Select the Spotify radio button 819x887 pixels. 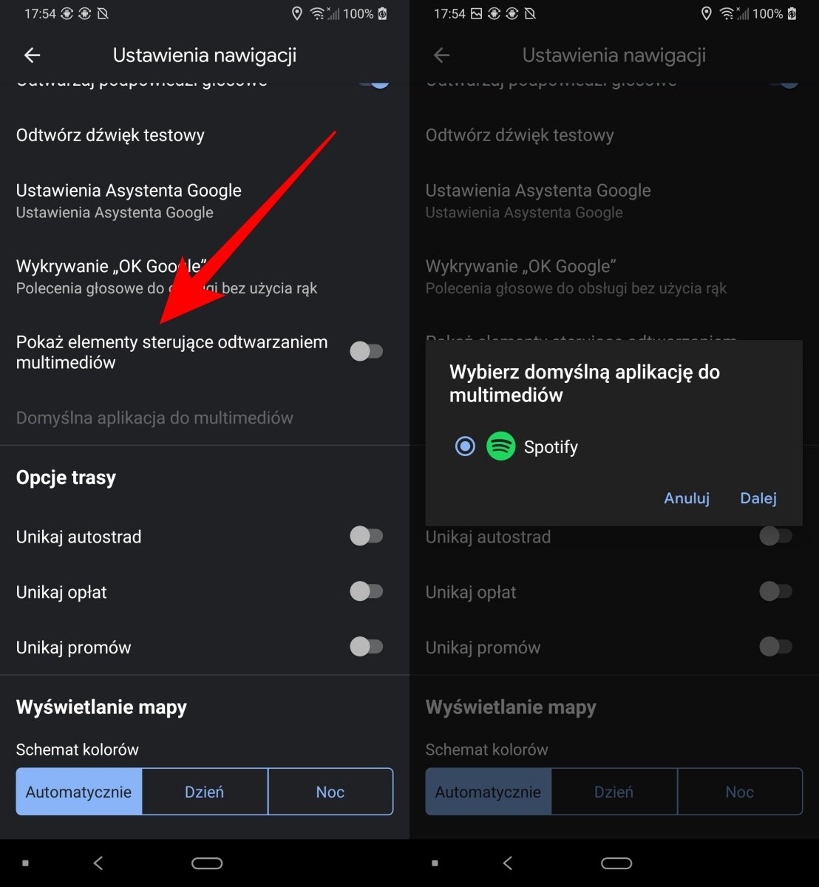[465, 446]
